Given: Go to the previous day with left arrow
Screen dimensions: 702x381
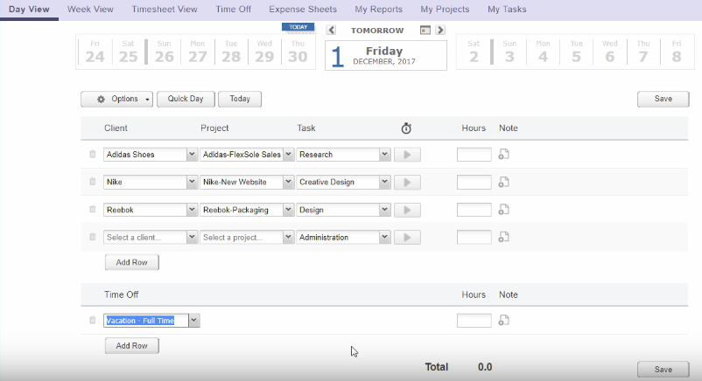Looking at the screenshot, I should pos(332,30).
